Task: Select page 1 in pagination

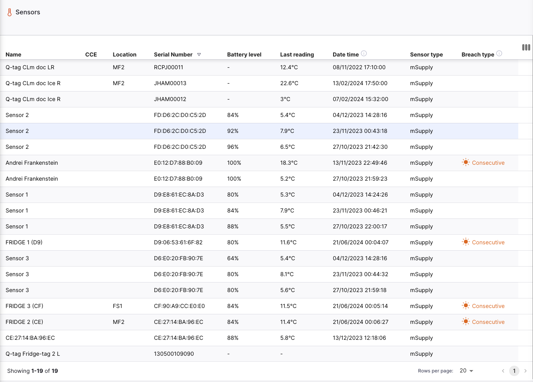Action: click(x=514, y=371)
